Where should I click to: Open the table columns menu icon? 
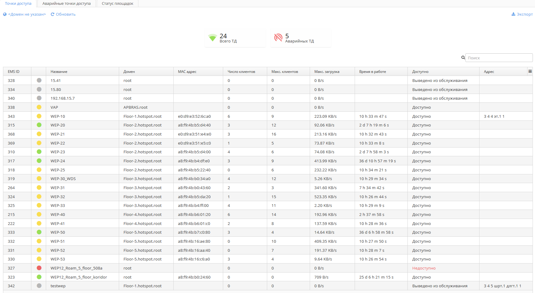[530, 71]
